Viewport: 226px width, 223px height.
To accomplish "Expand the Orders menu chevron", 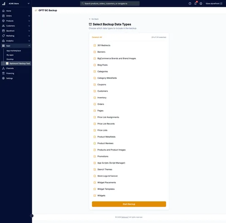I will click(29, 16).
